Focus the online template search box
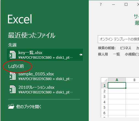The height and width of the screenshot is (121, 139). point(118,39)
